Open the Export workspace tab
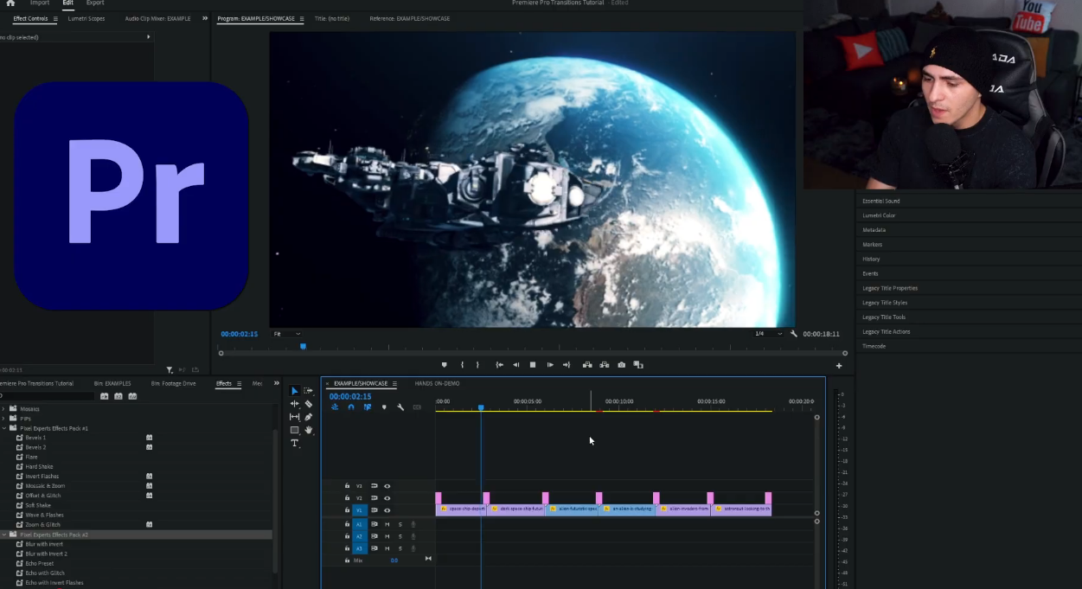1082x589 pixels. [x=95, y=3]
